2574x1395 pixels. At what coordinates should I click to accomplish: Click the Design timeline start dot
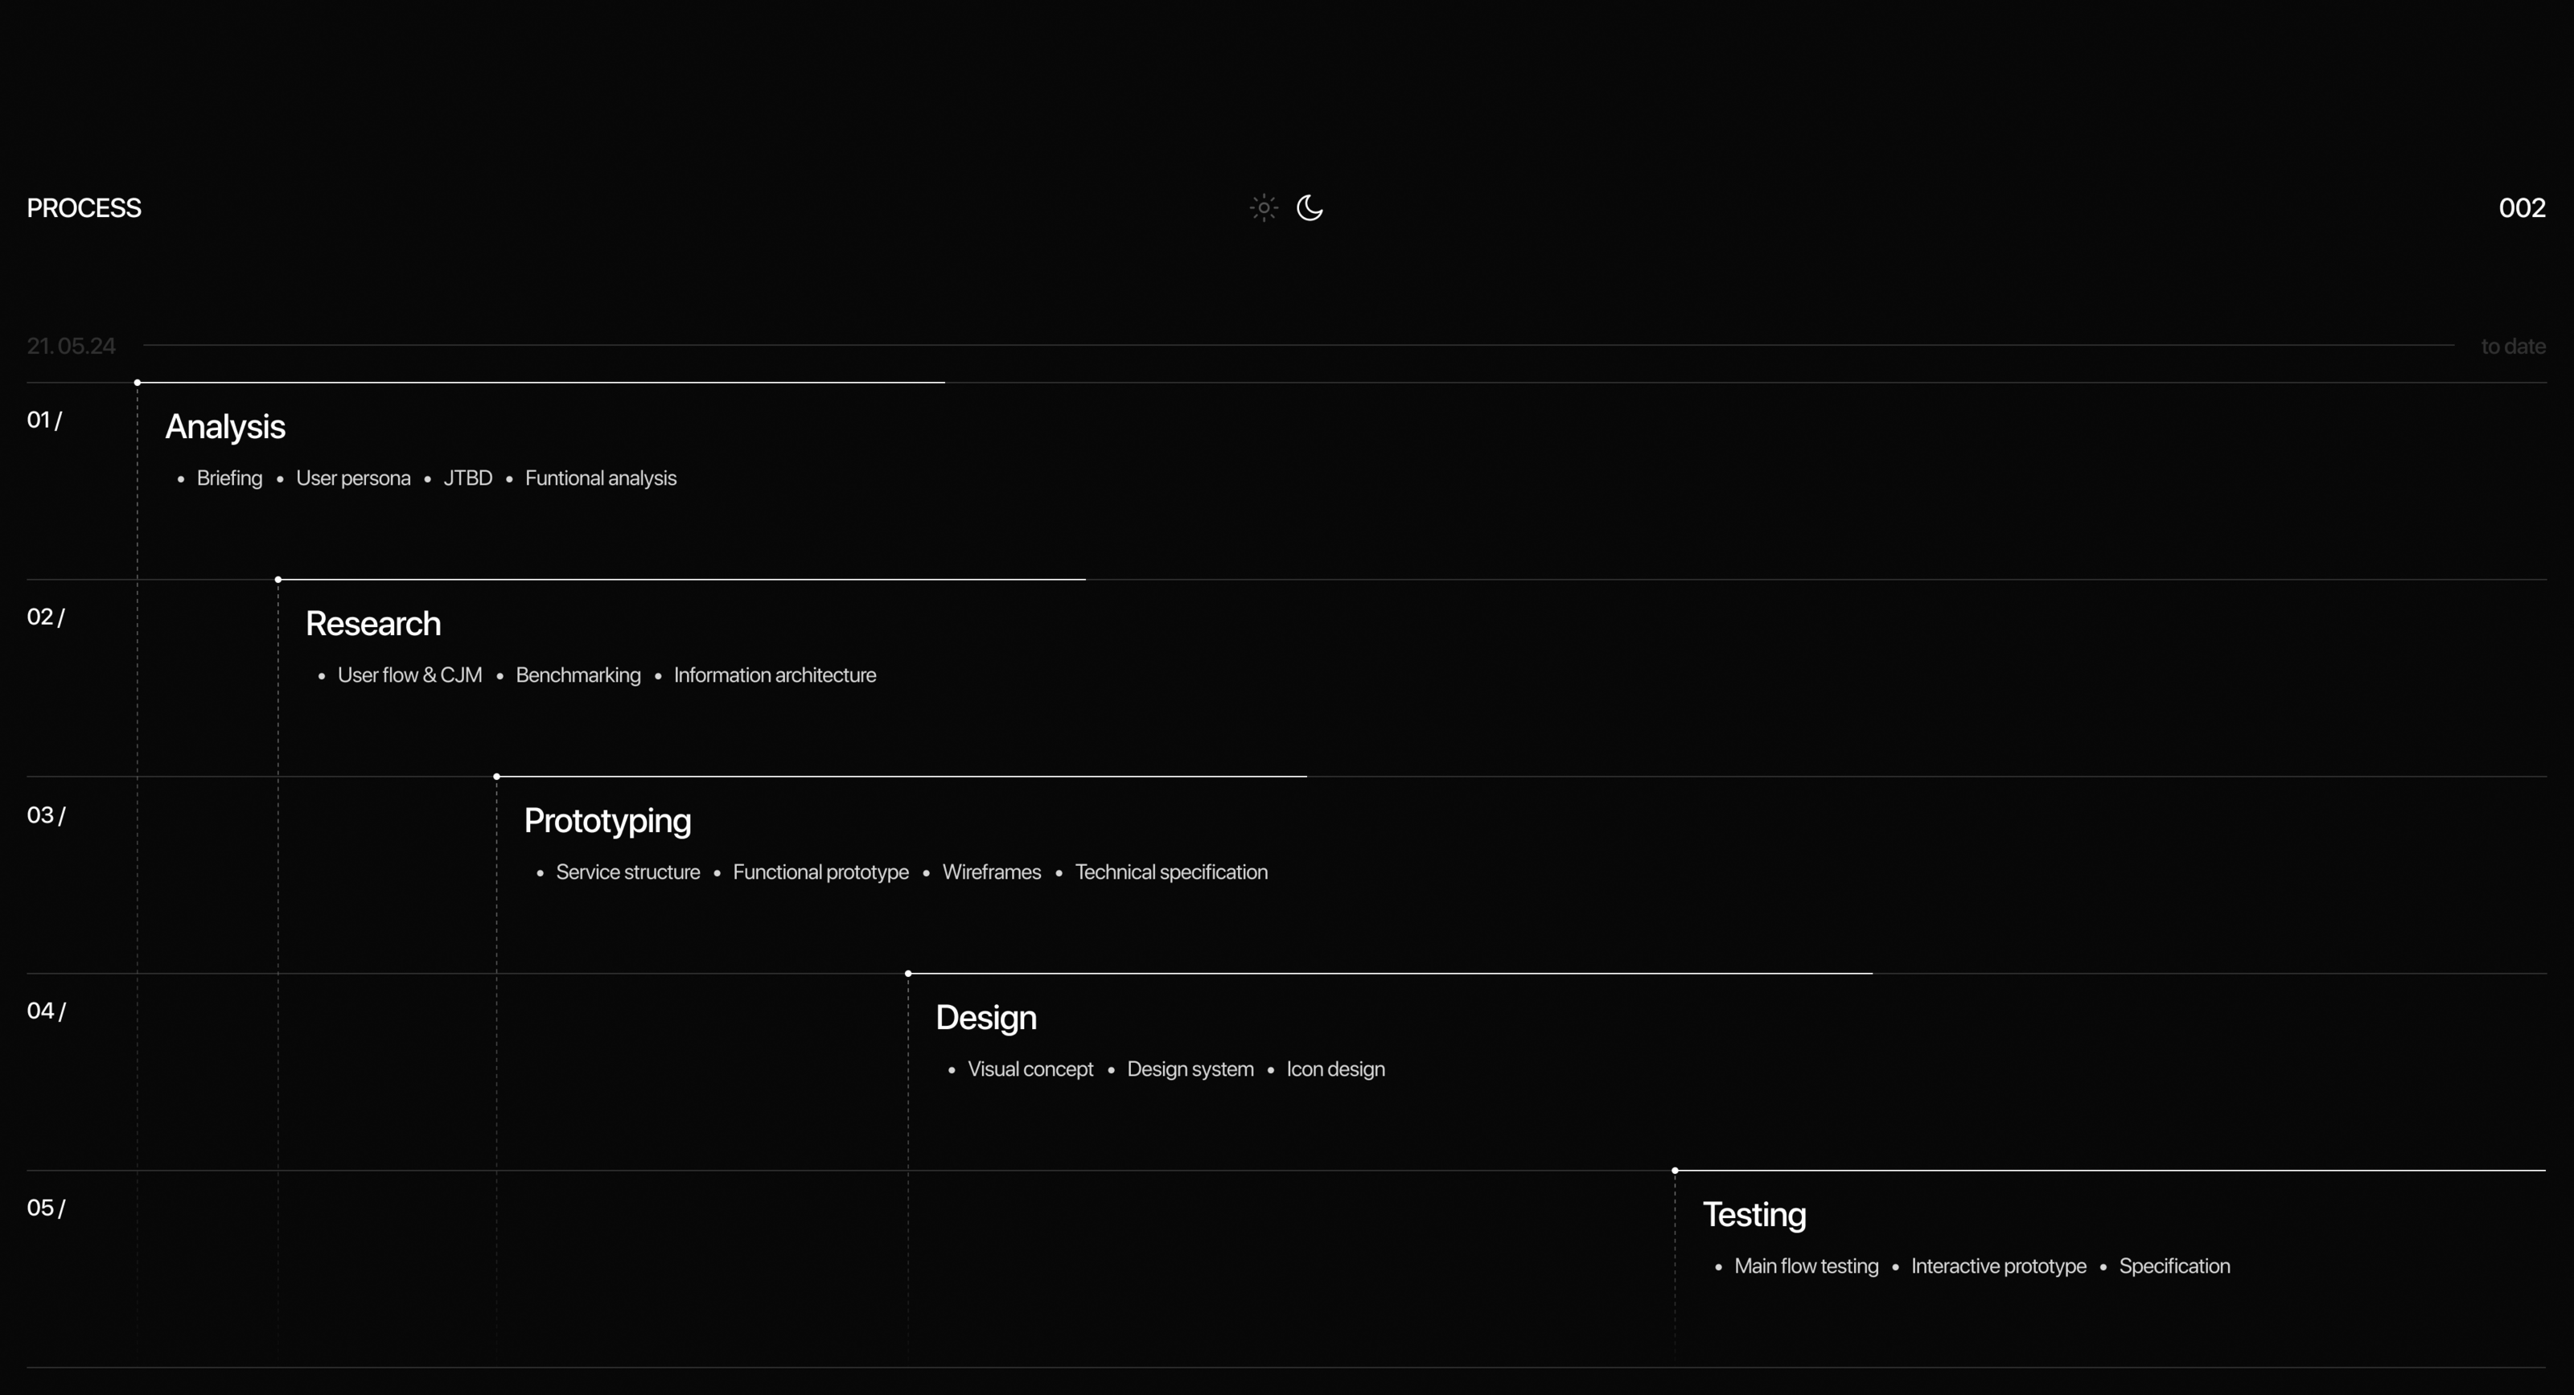[x=908, y=973]
